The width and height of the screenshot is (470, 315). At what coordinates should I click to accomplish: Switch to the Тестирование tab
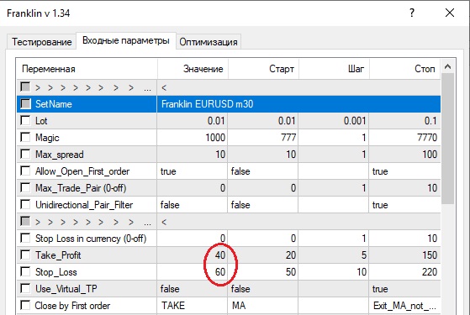click(42, 42)
